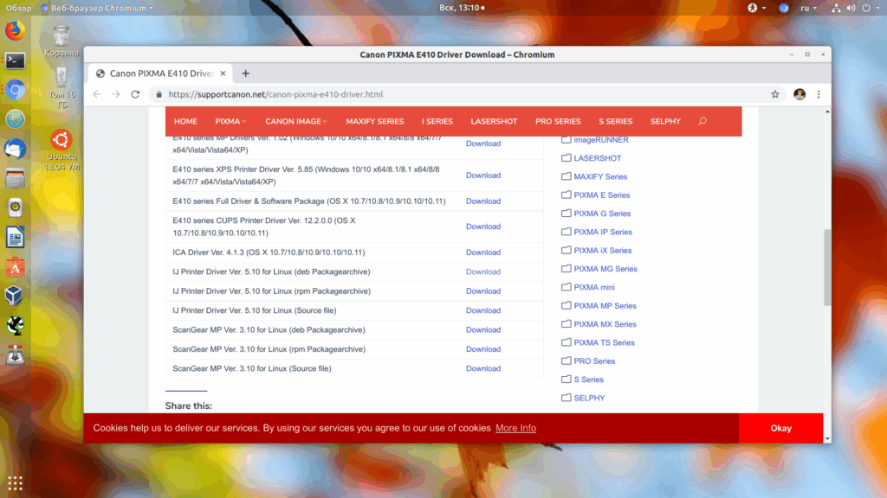Select the LASERSHOT navigation item
Image resolution: width=887 pixels, height=498 pixels.
click(x=494, y=121)
